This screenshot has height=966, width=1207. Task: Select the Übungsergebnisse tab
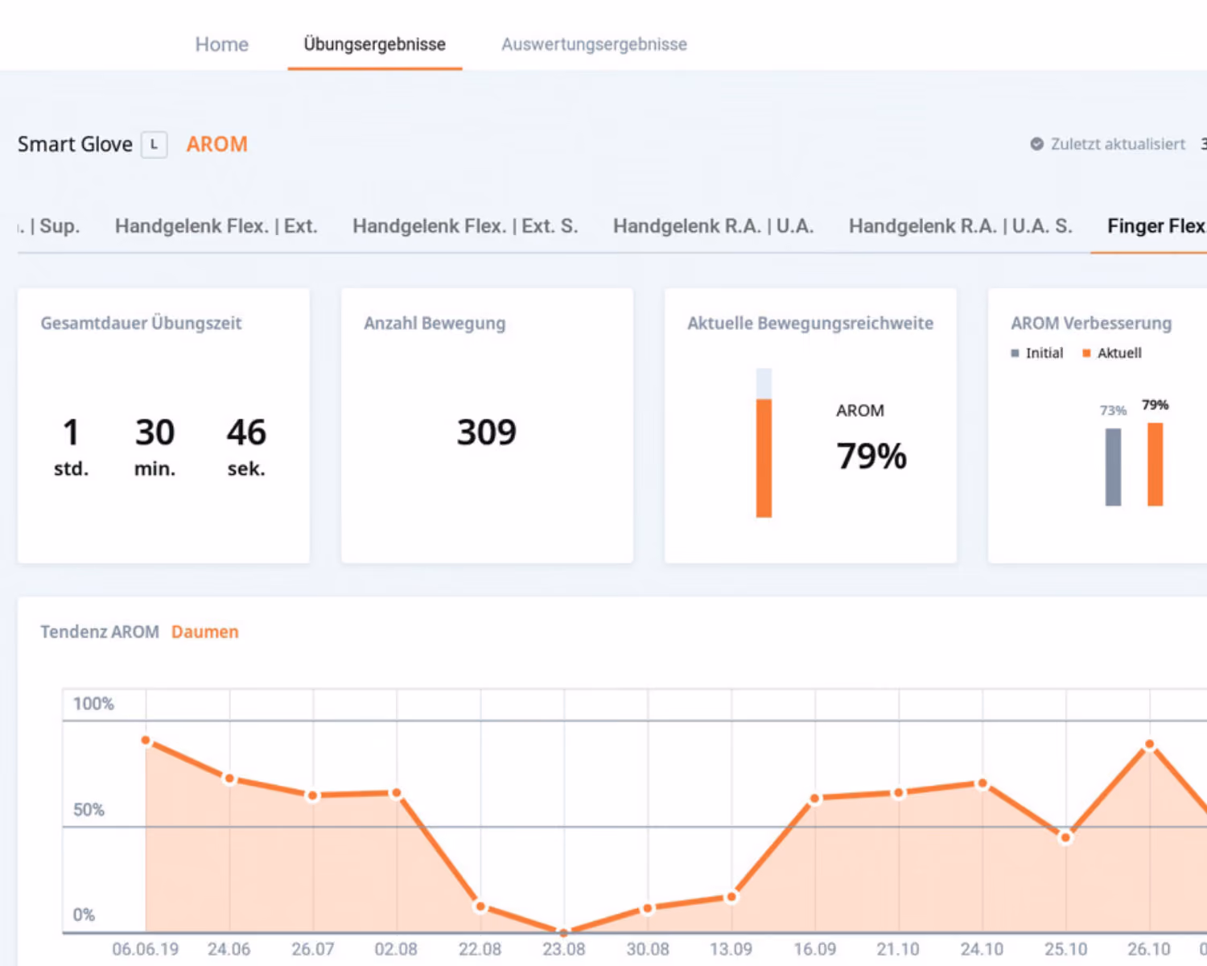click(374, 44)
